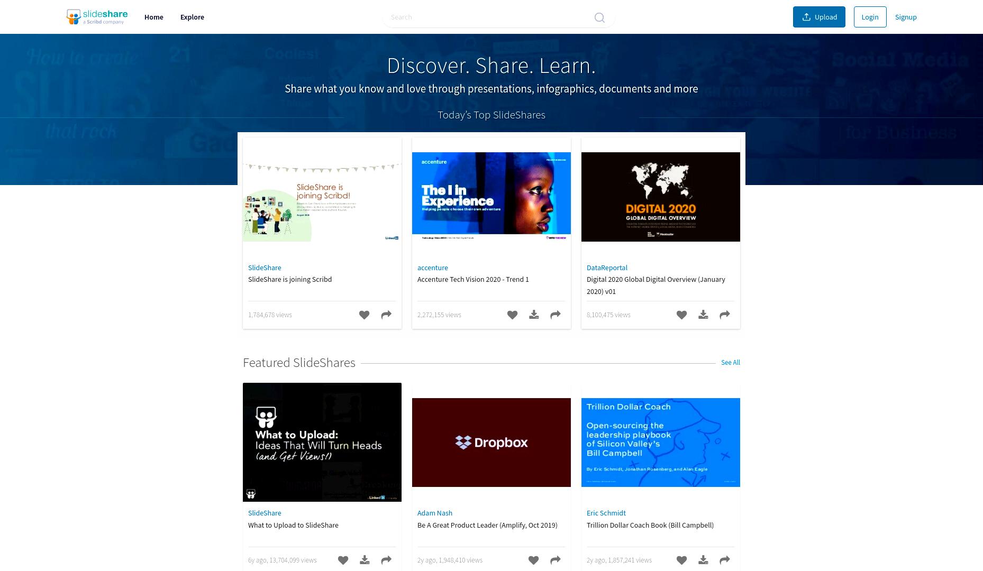Viewport: 983px width, 571px height.
Task: Click the Login button
Action: click(x=870, y=17)
